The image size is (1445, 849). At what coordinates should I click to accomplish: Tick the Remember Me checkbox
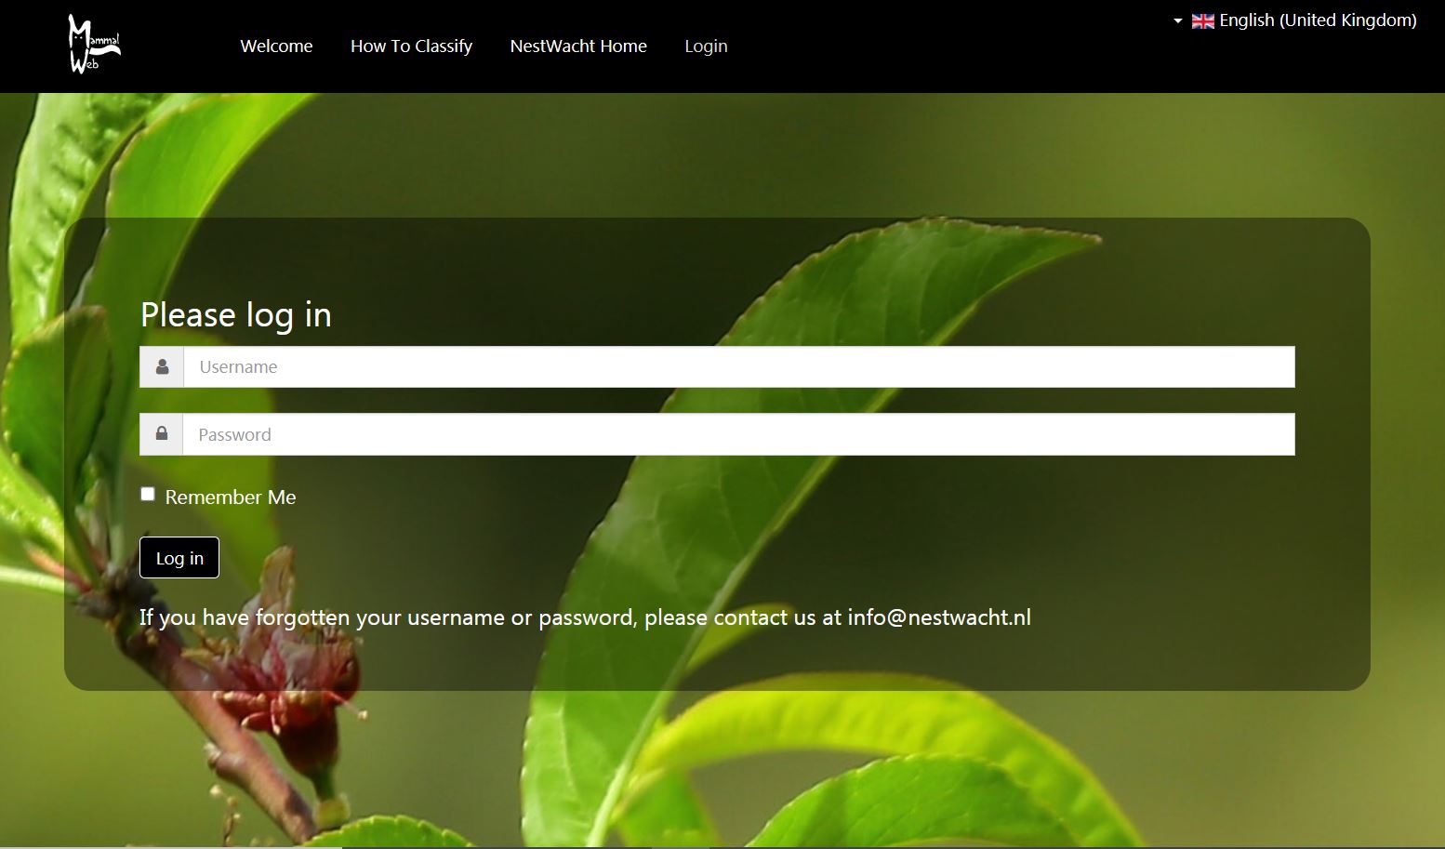point(148,494)
